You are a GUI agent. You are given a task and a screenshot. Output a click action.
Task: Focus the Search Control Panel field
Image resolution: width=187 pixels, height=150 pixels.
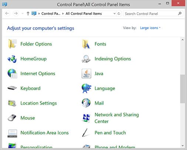click(x=152, y=14)
